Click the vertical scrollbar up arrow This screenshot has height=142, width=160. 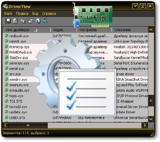point(151,30)
